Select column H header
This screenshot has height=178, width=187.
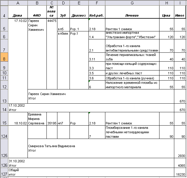pyautogui.click(x=167, y=3)
